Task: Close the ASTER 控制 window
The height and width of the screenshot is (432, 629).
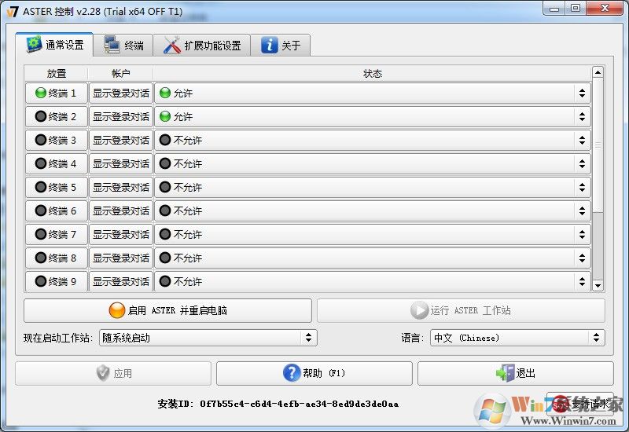Action: (x=605, y=9)
